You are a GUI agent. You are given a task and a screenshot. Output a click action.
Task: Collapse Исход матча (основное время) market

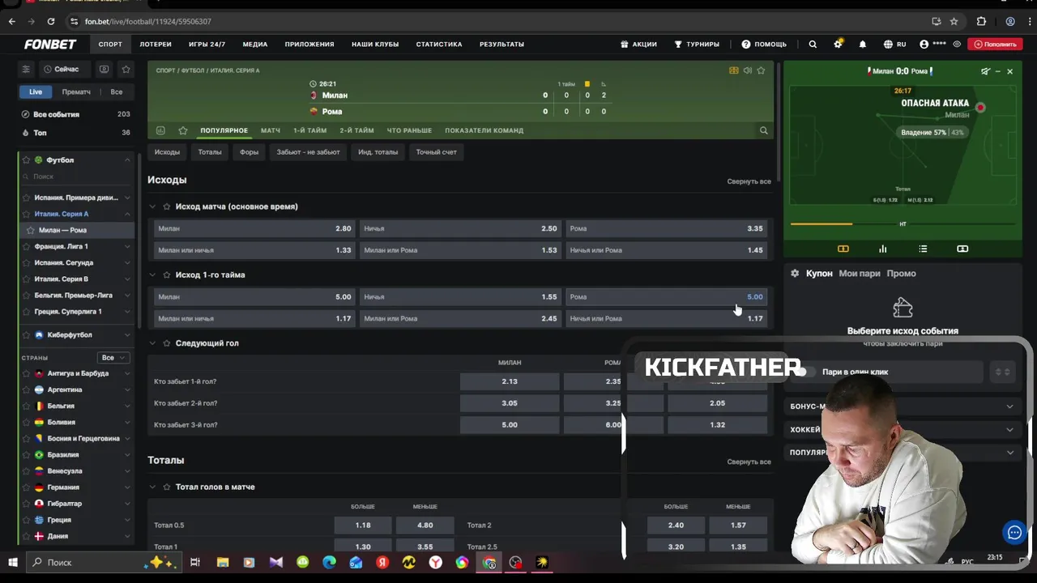click(152, 206)
